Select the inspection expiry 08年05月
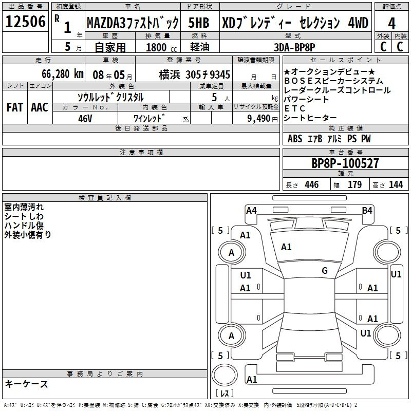 pyautogui.click(x=113, y=75)
